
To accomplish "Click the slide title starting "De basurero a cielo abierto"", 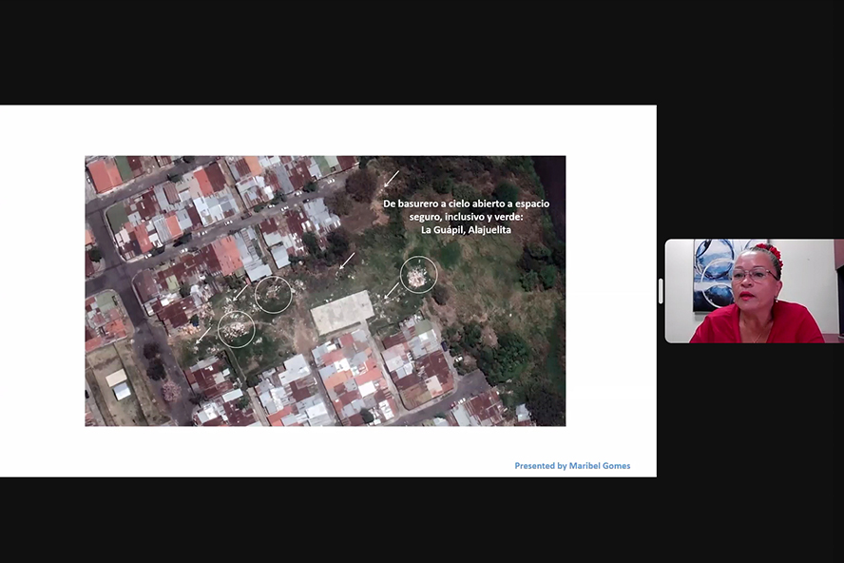I will (466, 217).
